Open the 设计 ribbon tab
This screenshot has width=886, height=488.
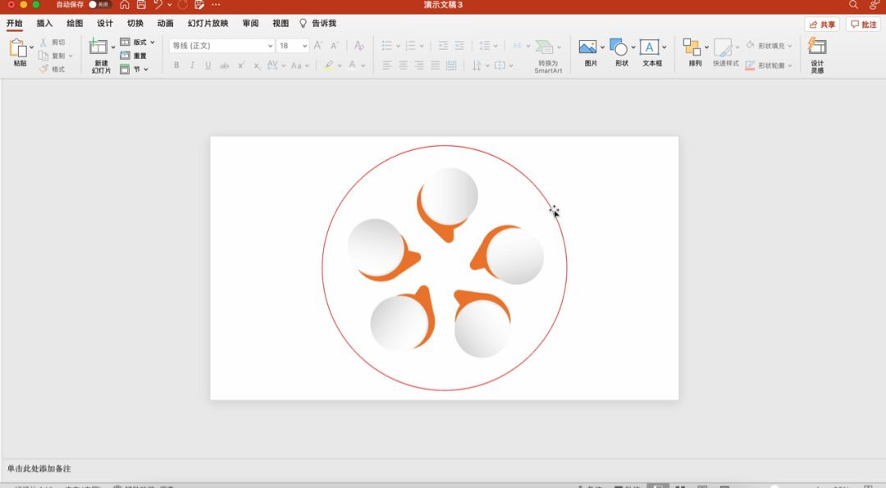[105, 23]
